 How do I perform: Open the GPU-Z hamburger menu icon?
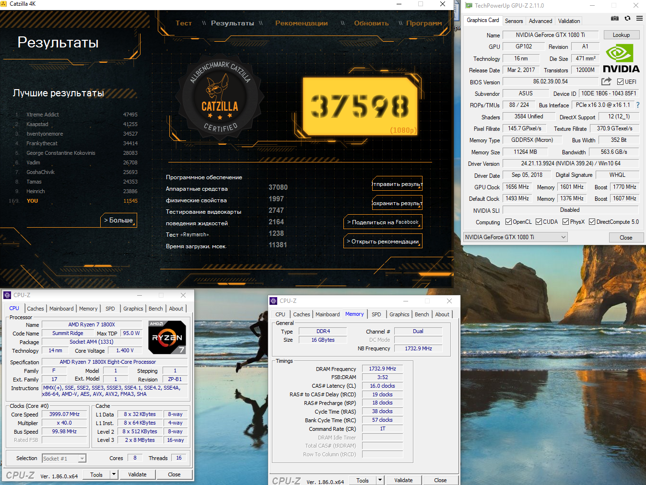pos(639,19)
